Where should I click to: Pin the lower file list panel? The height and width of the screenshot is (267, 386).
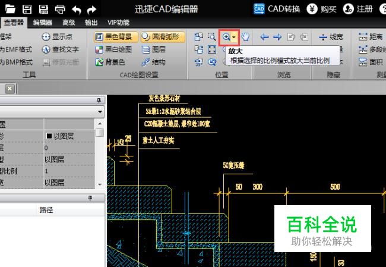(x=90, y=198)
